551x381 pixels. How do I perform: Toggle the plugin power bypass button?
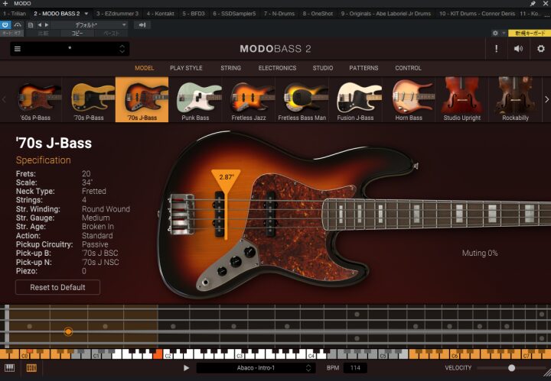coord(5,25)
